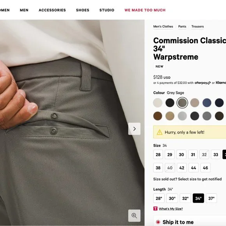Choose waist size 44
226x226 pixels.
[x=194, y=168]
